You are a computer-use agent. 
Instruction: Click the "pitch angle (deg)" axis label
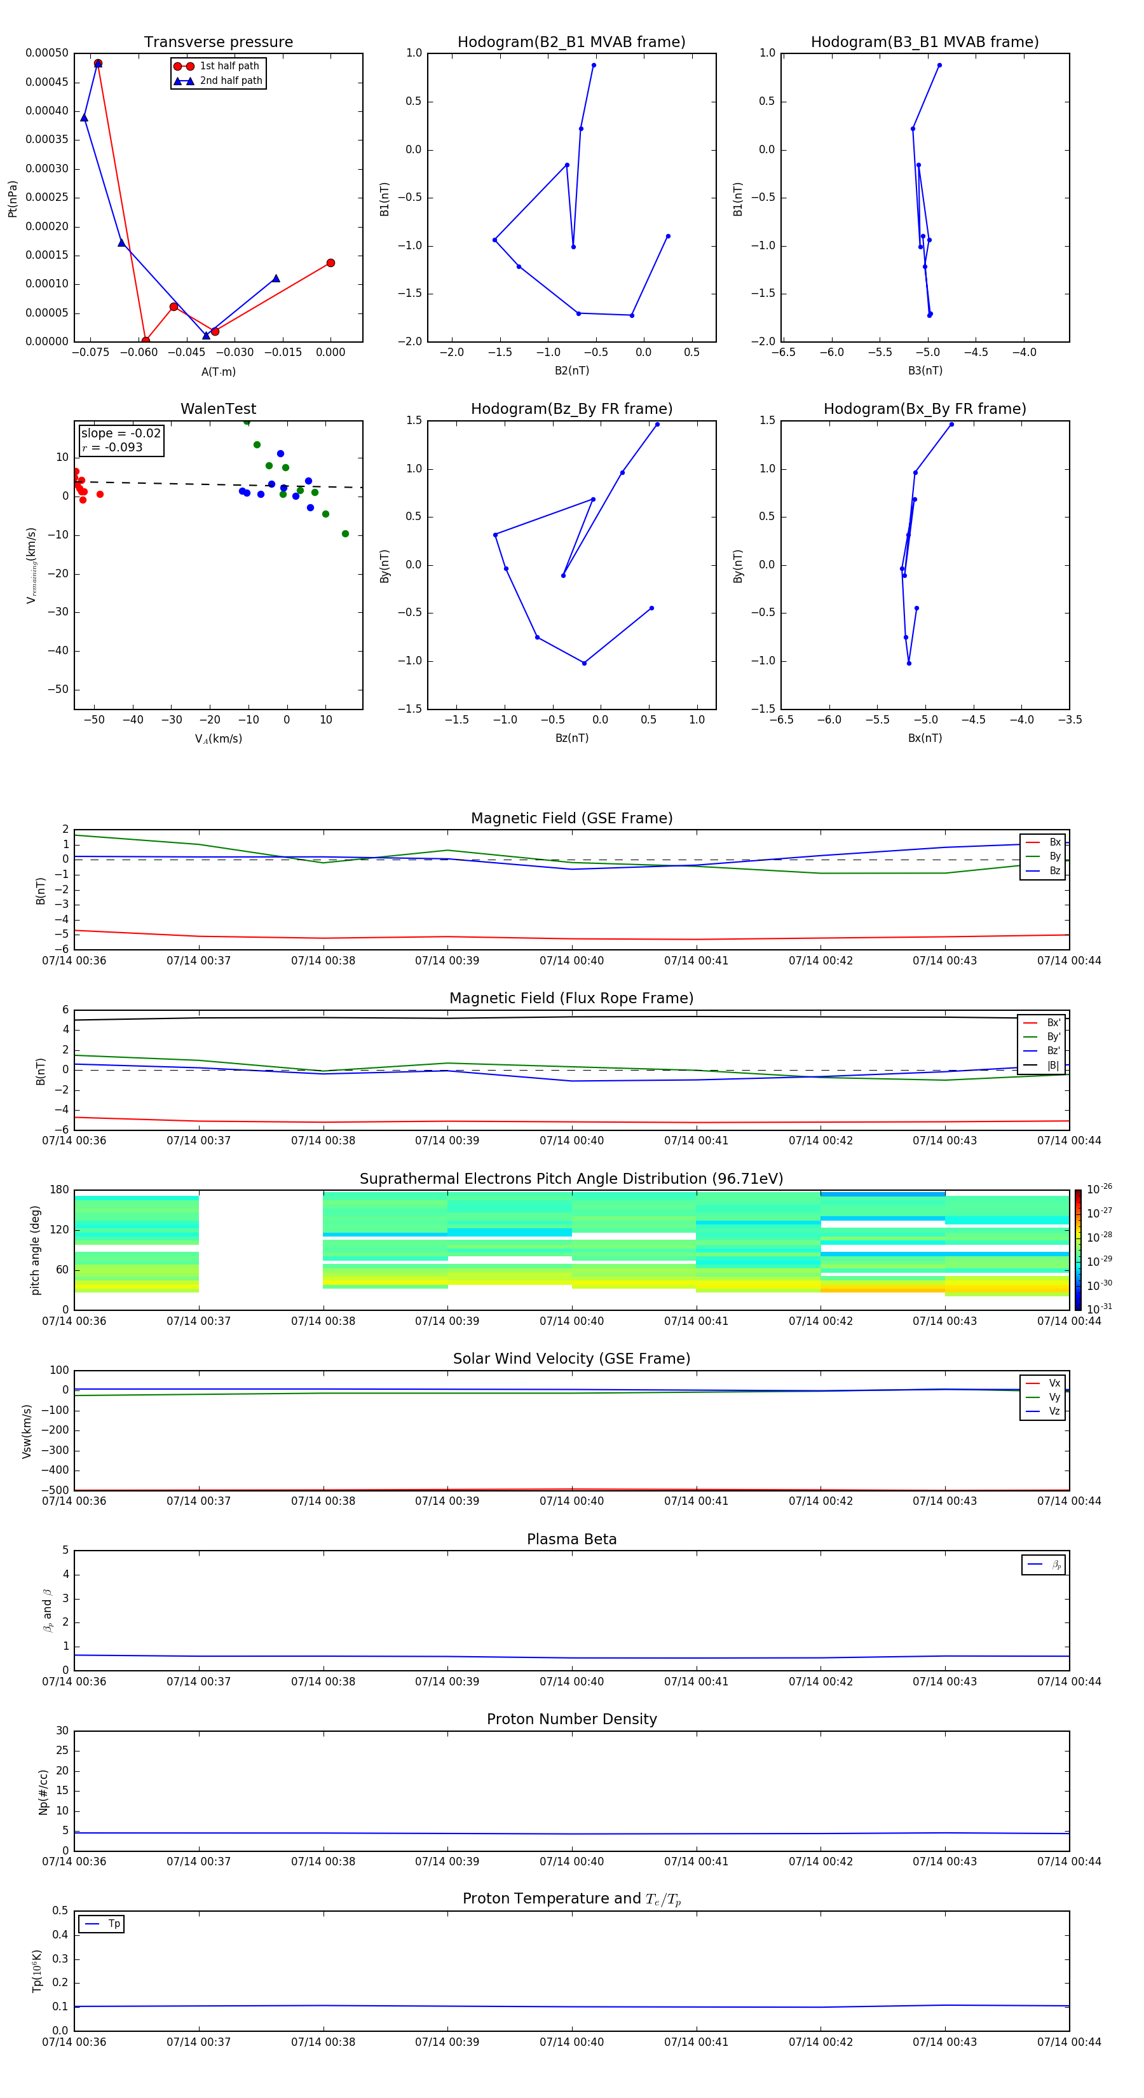click(x=35, y=1250)
